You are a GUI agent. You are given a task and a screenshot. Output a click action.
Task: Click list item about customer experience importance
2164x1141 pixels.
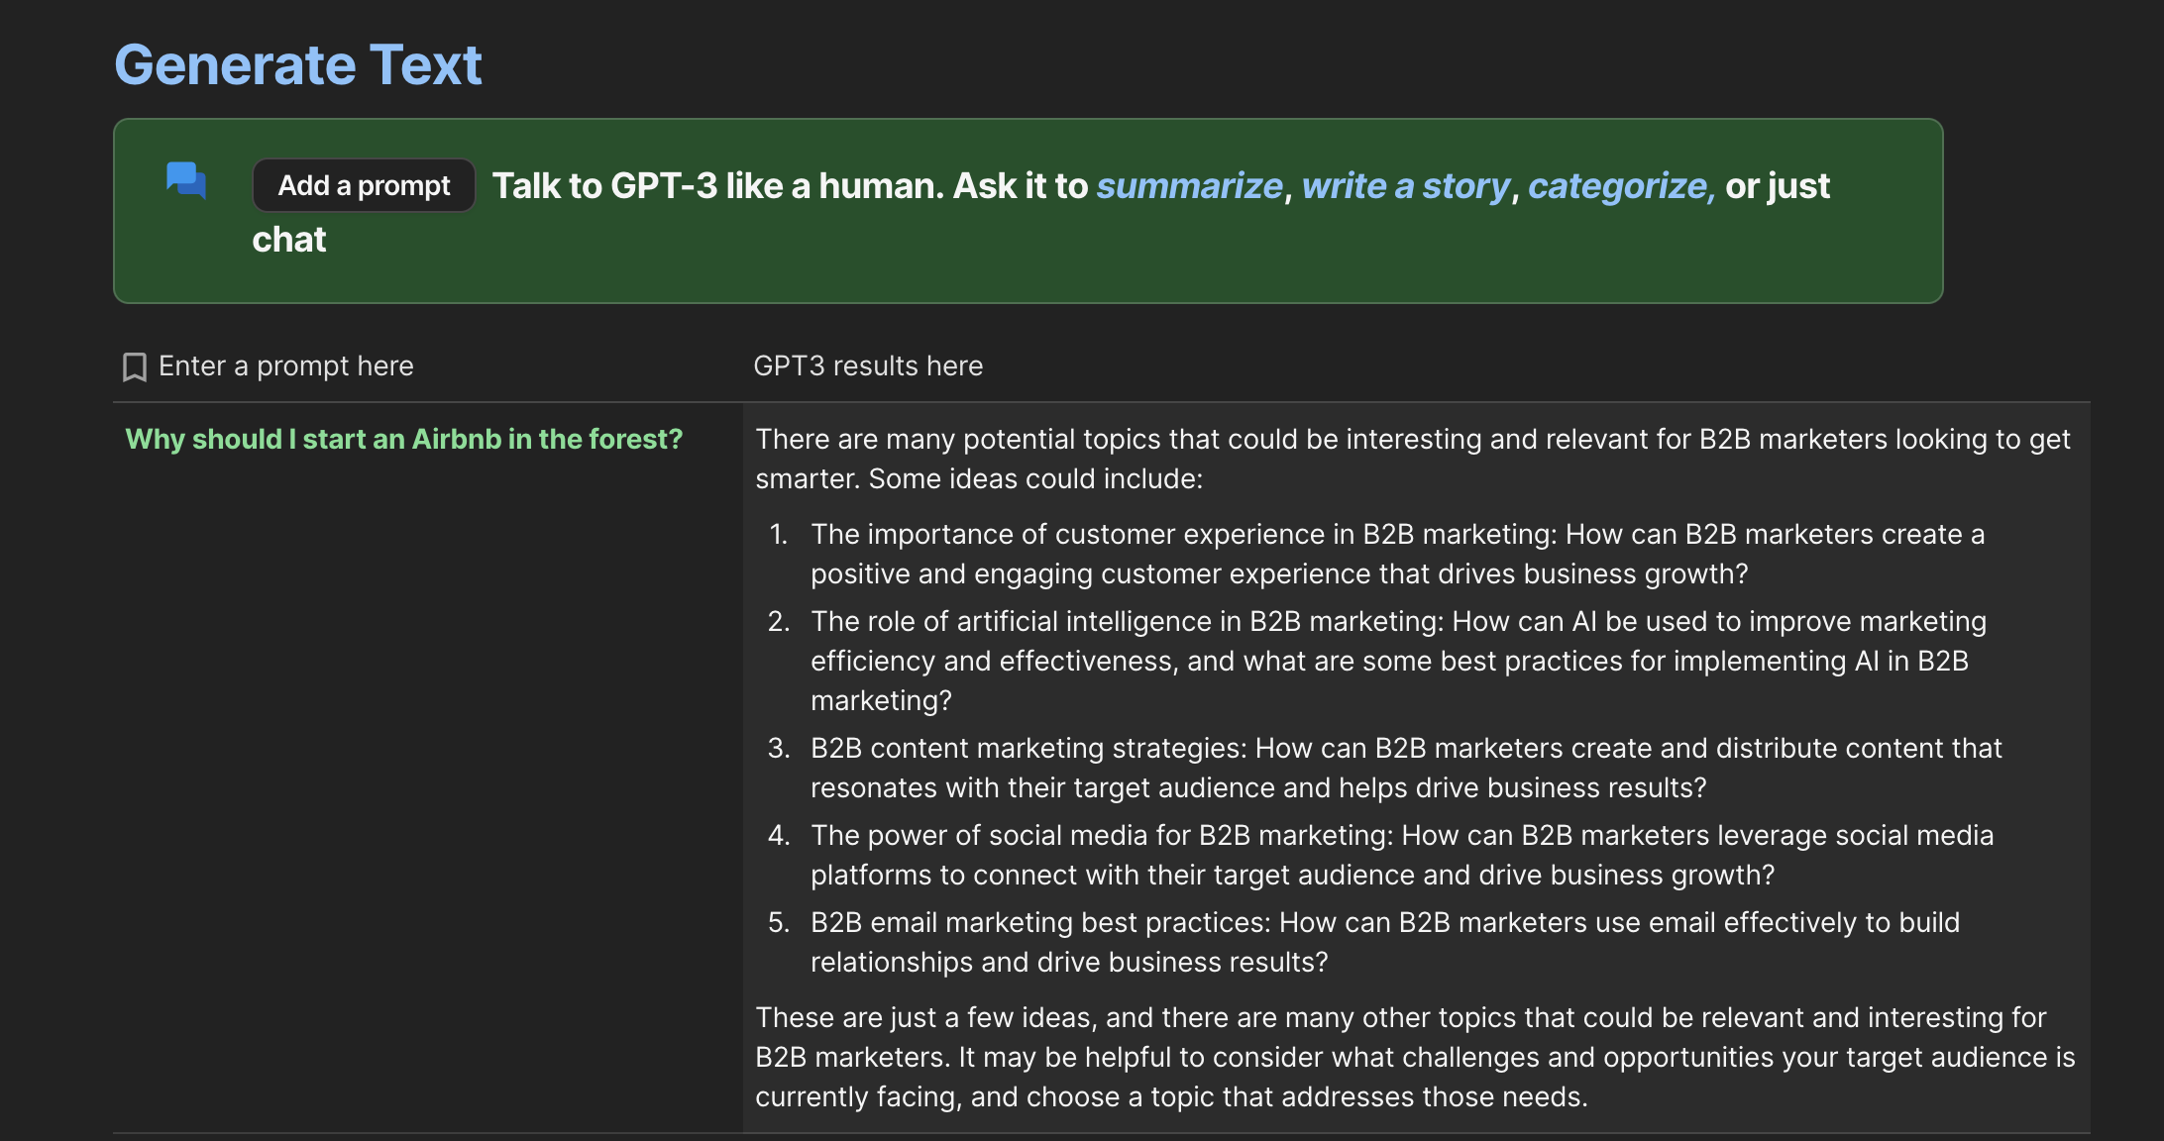coord(1397,554)
